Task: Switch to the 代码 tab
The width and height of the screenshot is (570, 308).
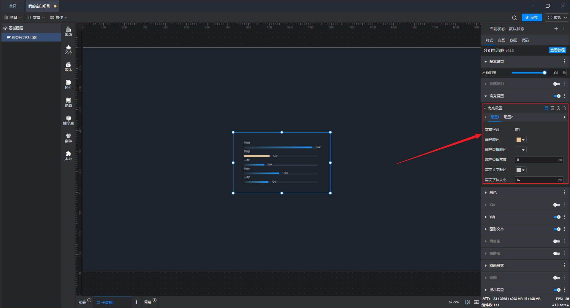Action: tap(525, 40)
